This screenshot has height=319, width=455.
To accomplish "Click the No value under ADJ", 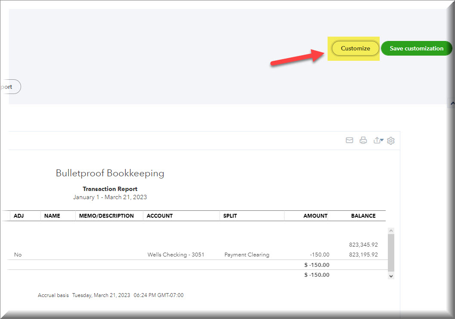I will (18, 255).
